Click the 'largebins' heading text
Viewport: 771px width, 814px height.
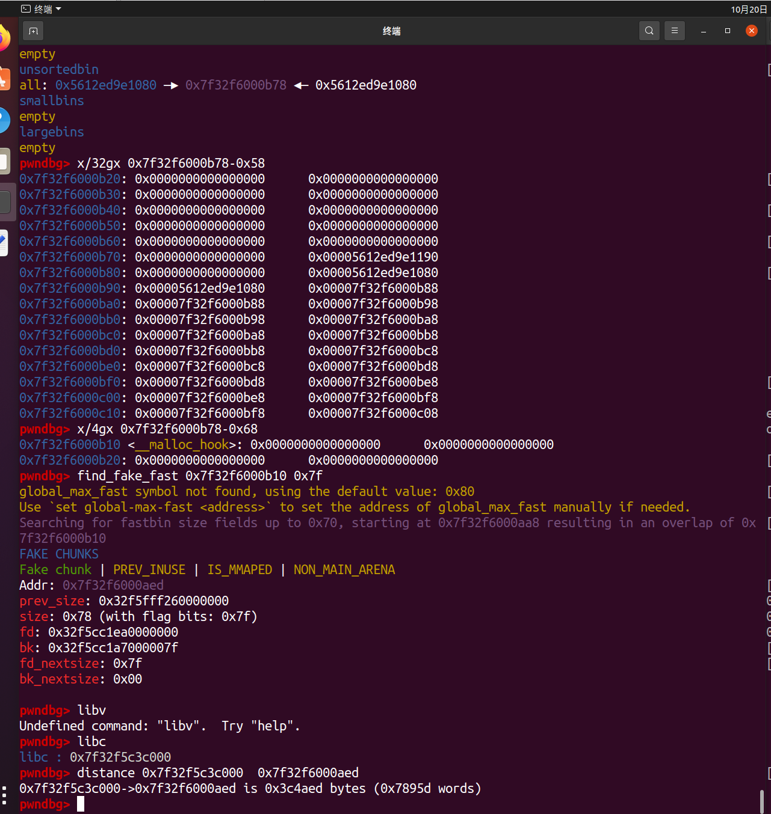tap(52, 132)
